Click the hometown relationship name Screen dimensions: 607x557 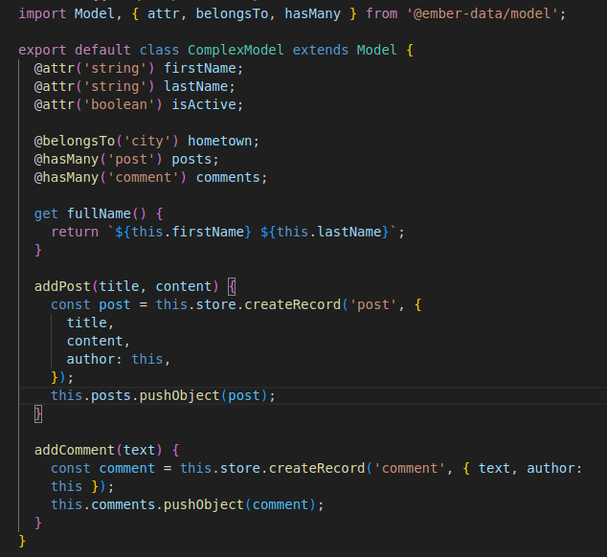pyautogui.click(x=219, y=141)
